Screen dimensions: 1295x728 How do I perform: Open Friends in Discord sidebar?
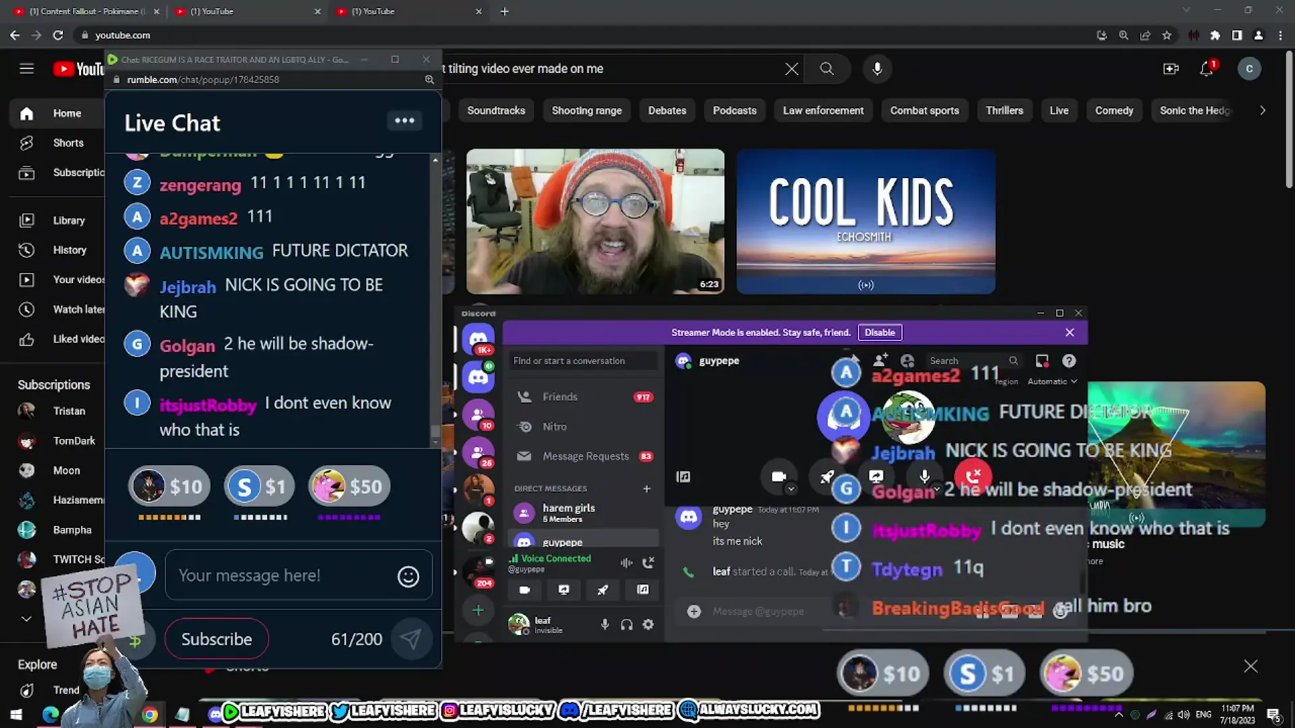tap(560, 397)
